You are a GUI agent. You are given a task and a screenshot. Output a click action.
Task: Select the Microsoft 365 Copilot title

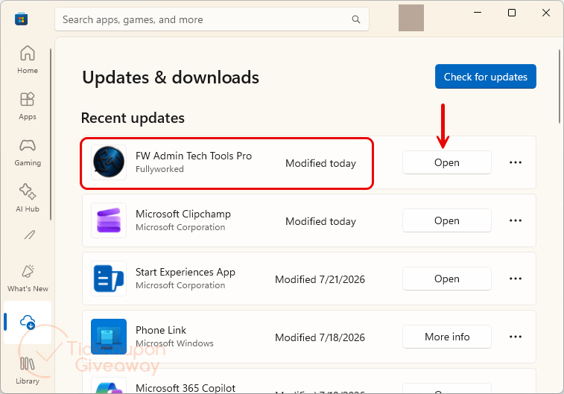pyautogui.click(x=186, y=388)
